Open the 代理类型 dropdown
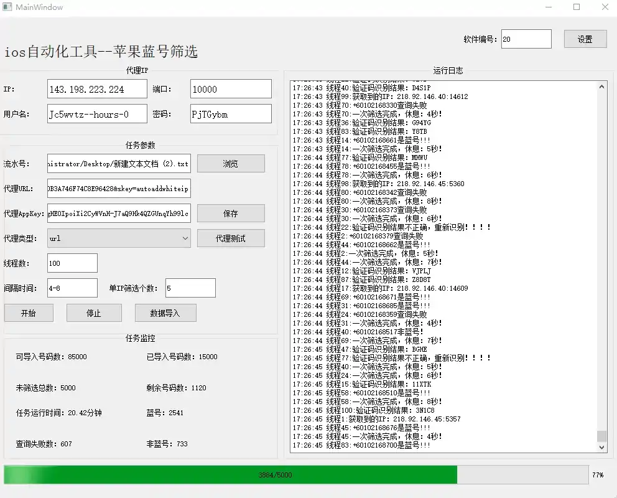The image size is (617, 498). (x=119, y=238)
